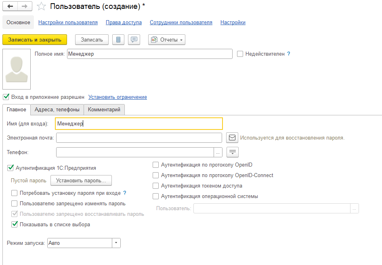Click the envelope icon beside Электронная почта
Screen dimensions: 382x265
(232, 138)
